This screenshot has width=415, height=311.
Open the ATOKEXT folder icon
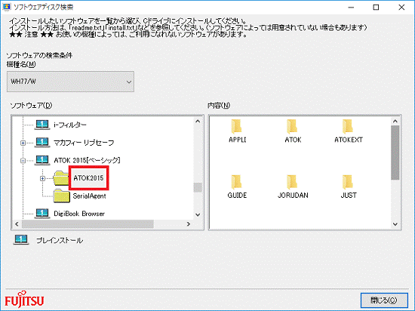348,127
